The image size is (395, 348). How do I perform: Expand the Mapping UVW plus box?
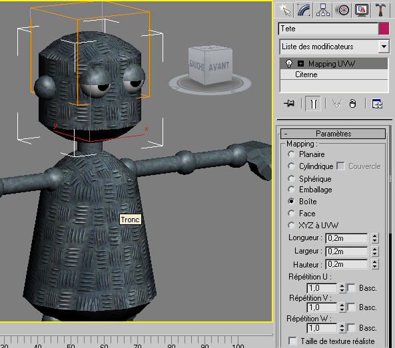click(300, 64)
